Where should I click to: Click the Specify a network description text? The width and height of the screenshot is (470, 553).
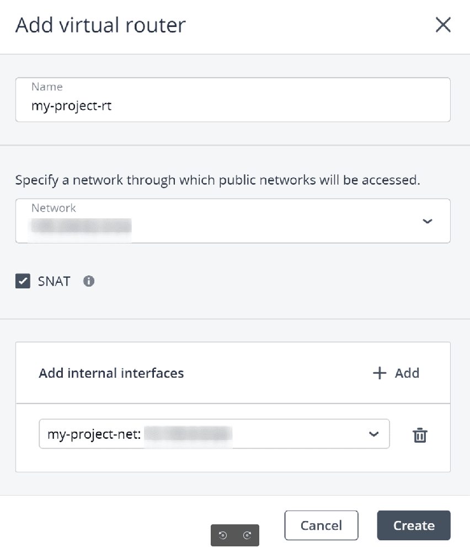pos(217,180)
